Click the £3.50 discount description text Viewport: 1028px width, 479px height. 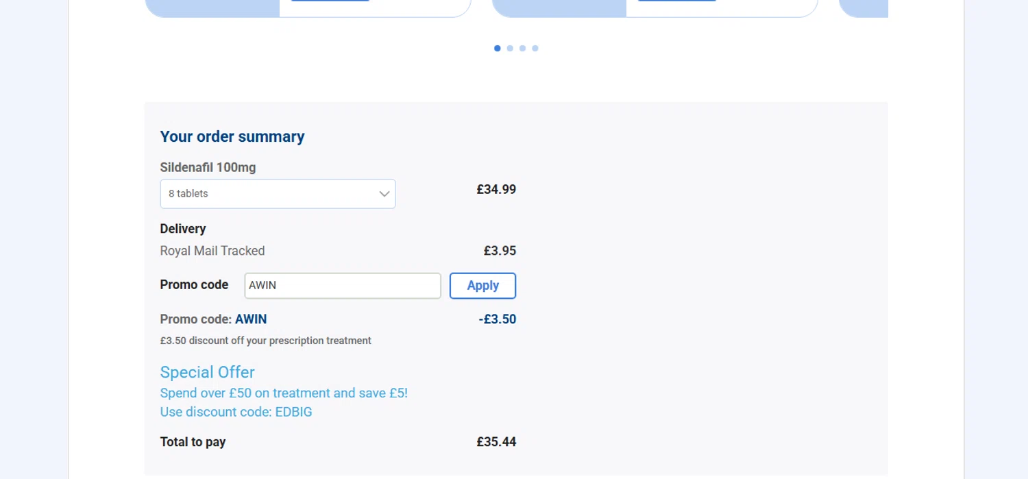click(265, 341)
